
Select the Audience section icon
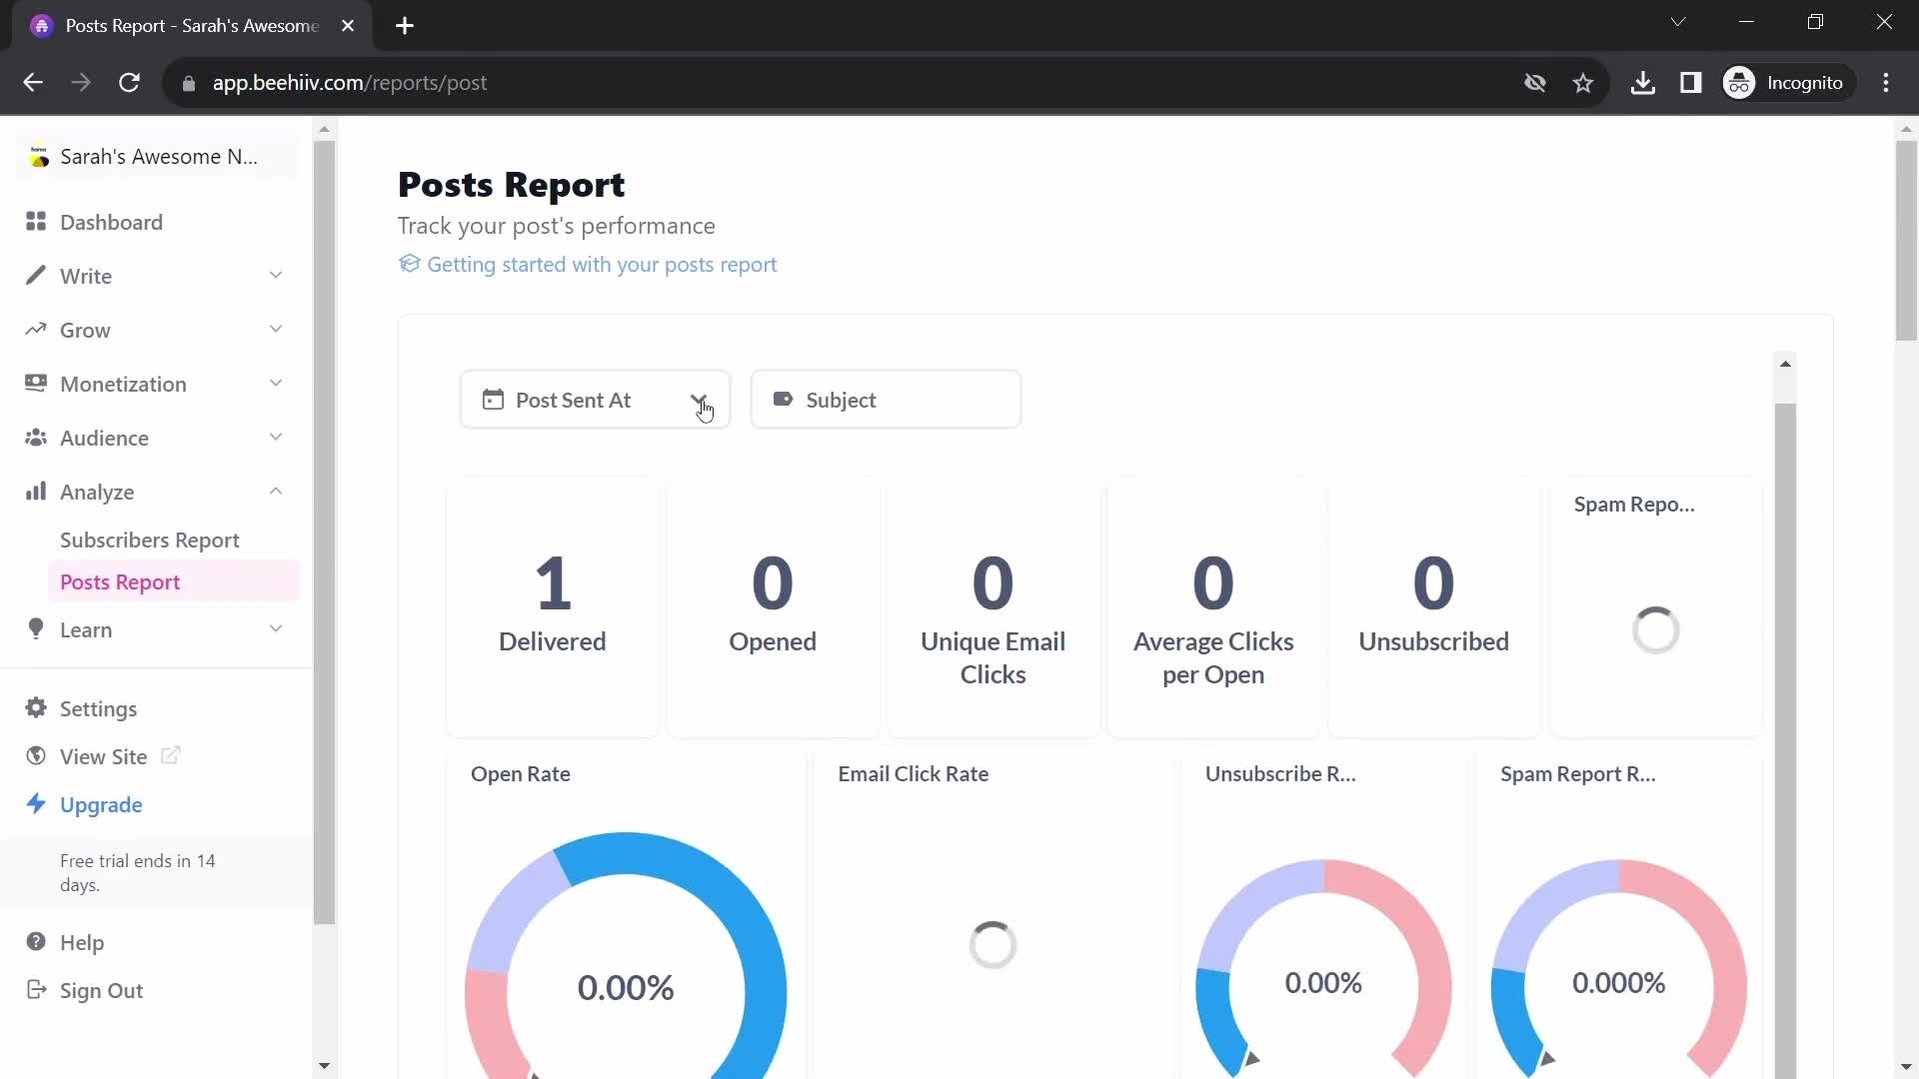(x=36, y=438)
